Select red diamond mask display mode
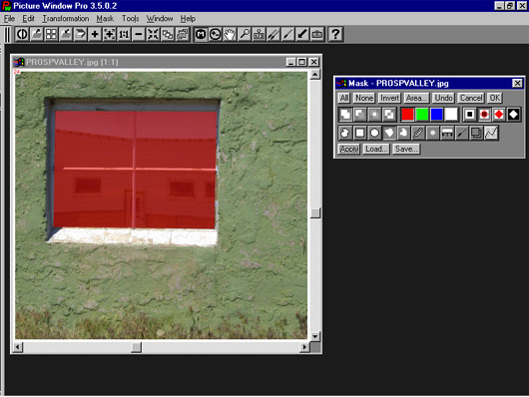 tap(498, 115)
